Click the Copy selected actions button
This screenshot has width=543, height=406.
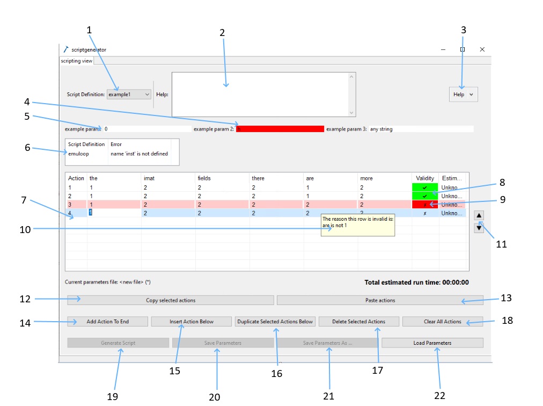pyautogui.click(x=170, y=300)
